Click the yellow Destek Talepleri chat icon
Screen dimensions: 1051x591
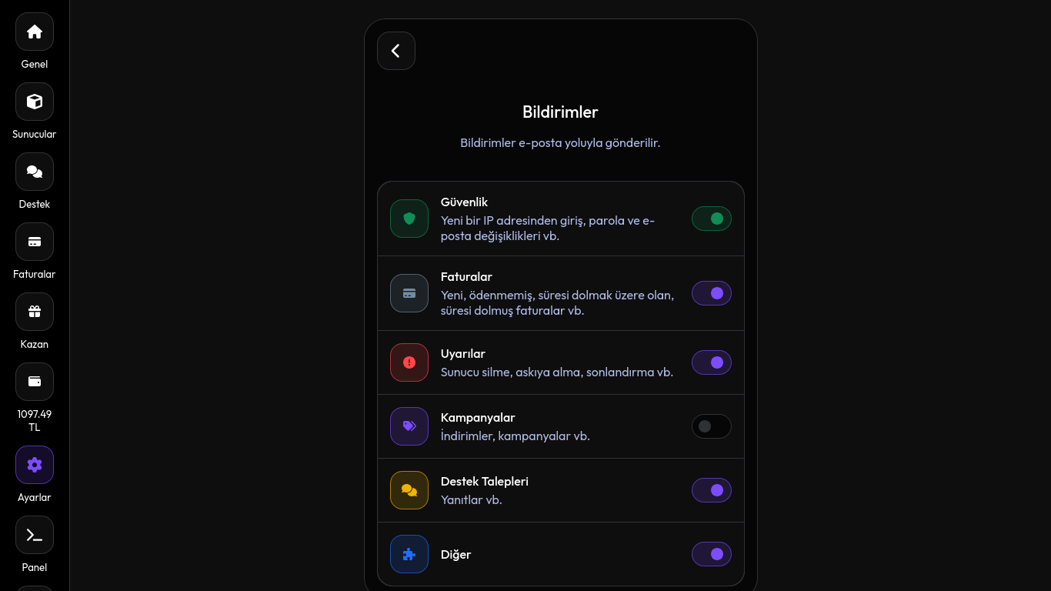click(409, 490)
